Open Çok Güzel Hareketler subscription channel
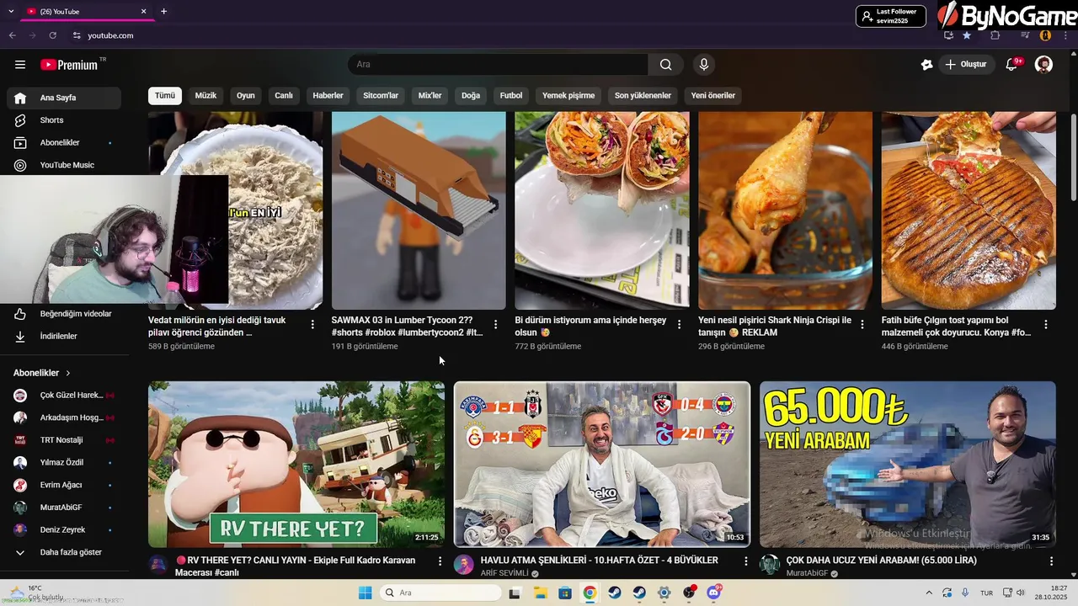 [x=64, y=396]
